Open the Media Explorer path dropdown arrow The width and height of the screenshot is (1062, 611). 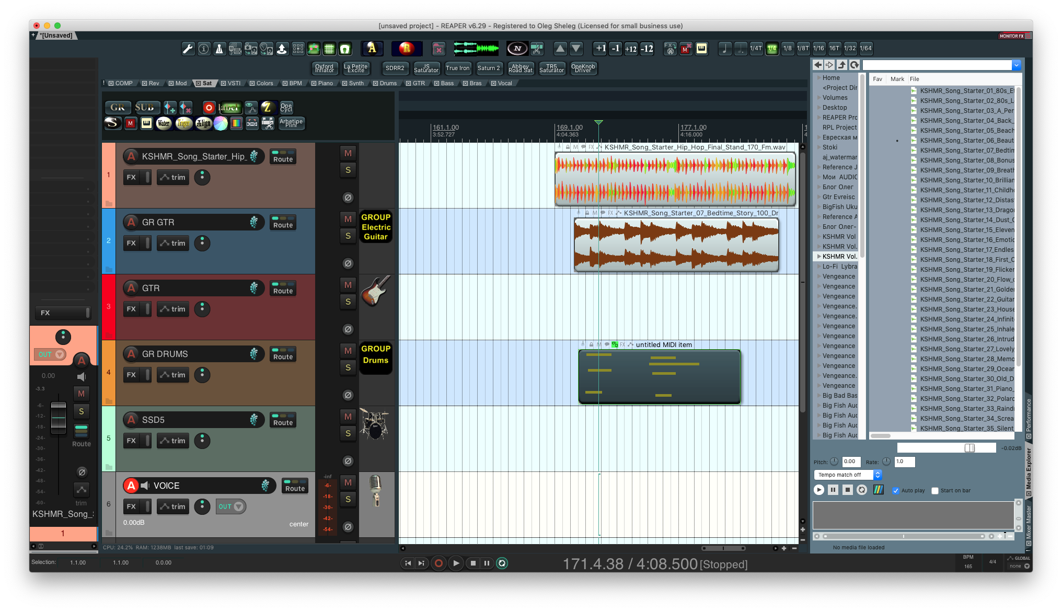[x=1016, y=65]
